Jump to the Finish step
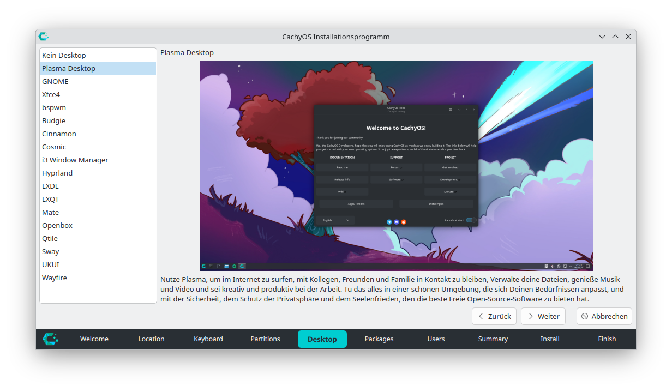Image resolution: width=672 pixels, height=392 pixels. 607,339
